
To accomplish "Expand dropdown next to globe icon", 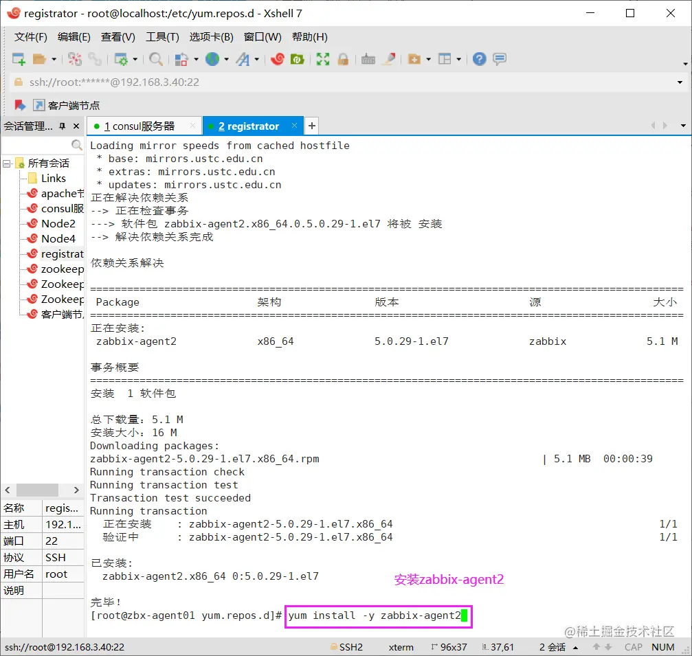I will 226,59.
